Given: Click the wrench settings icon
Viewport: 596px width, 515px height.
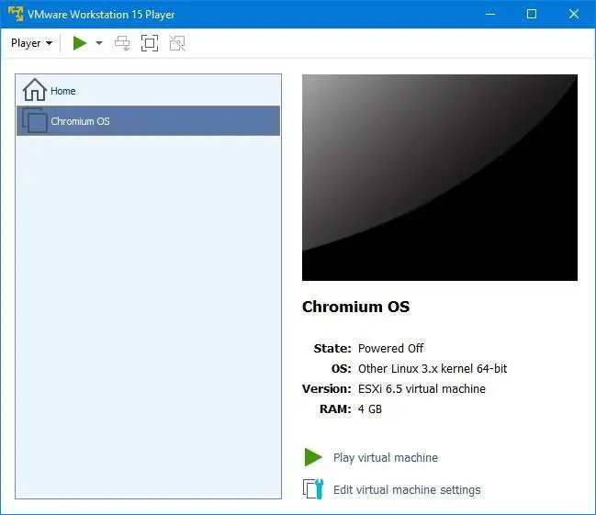Looking at the screenshot, I should 313,488.
